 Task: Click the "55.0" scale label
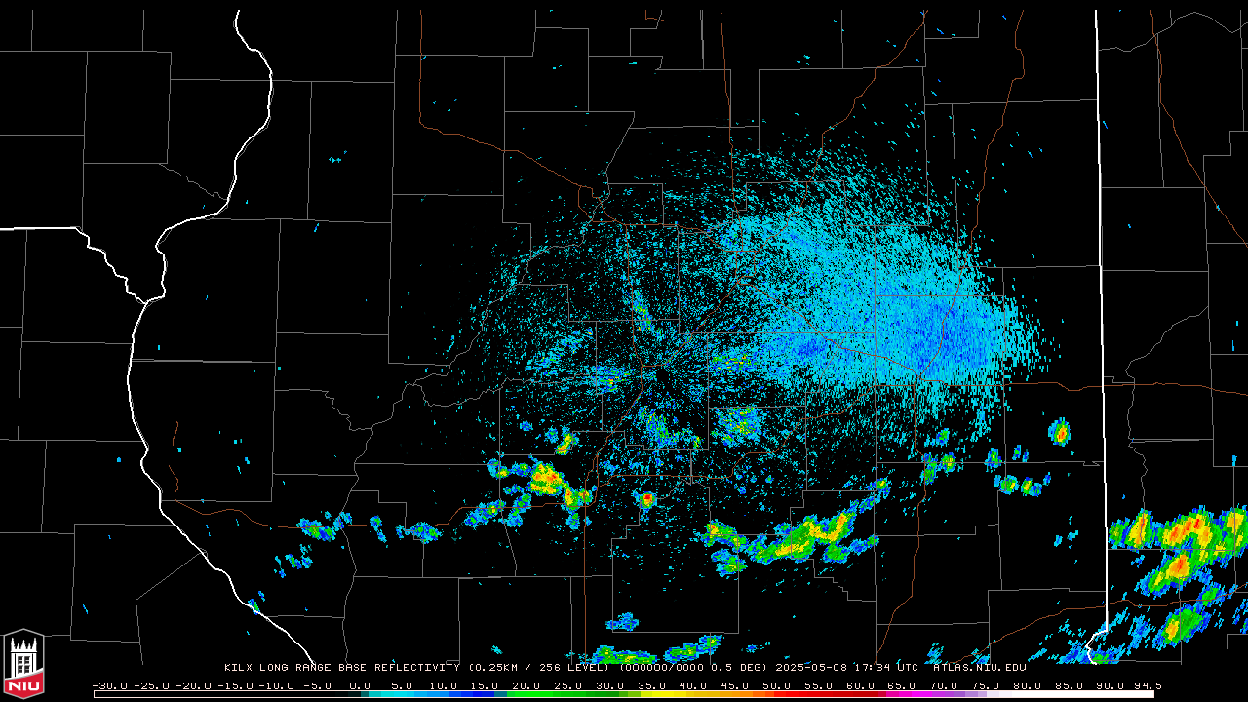click(x=819, y=686)
